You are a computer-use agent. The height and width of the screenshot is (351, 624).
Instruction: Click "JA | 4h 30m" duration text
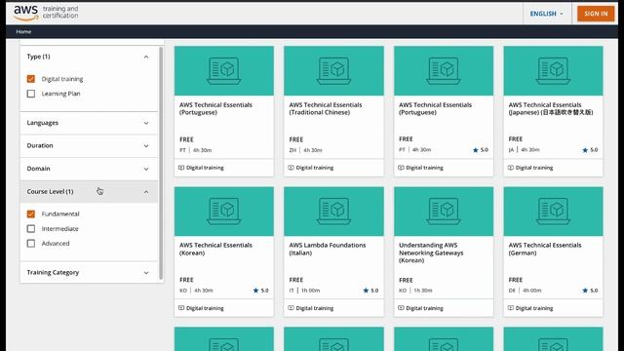[525, 150]
